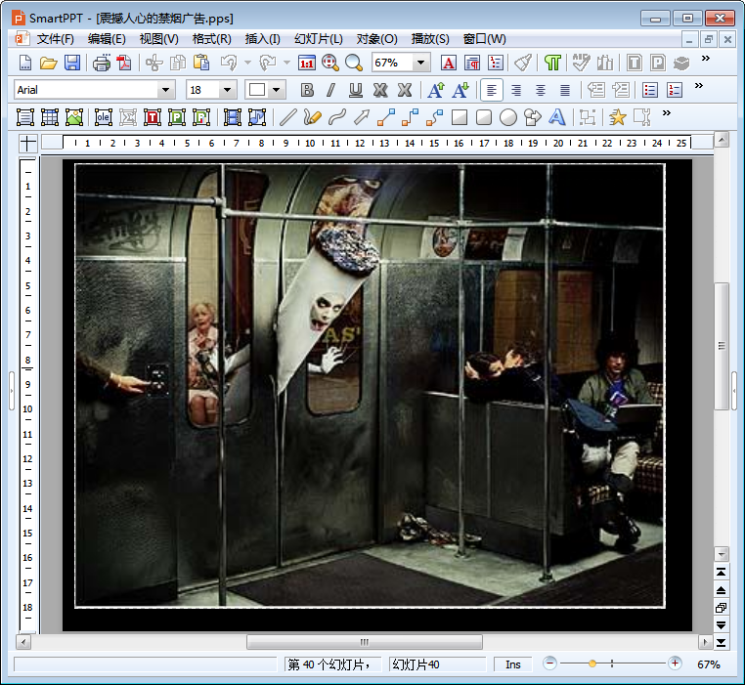
Task: Click the zoom in plus button
Action: 675,664
